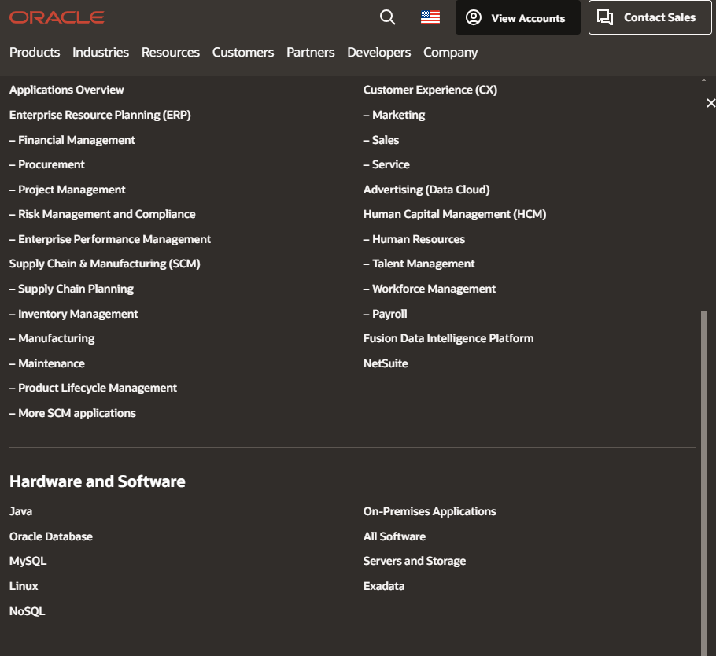Image resolution: width=716 pixels, height=656 pixels.
Task: Open the MySQL link
Action: click(28, 561)
